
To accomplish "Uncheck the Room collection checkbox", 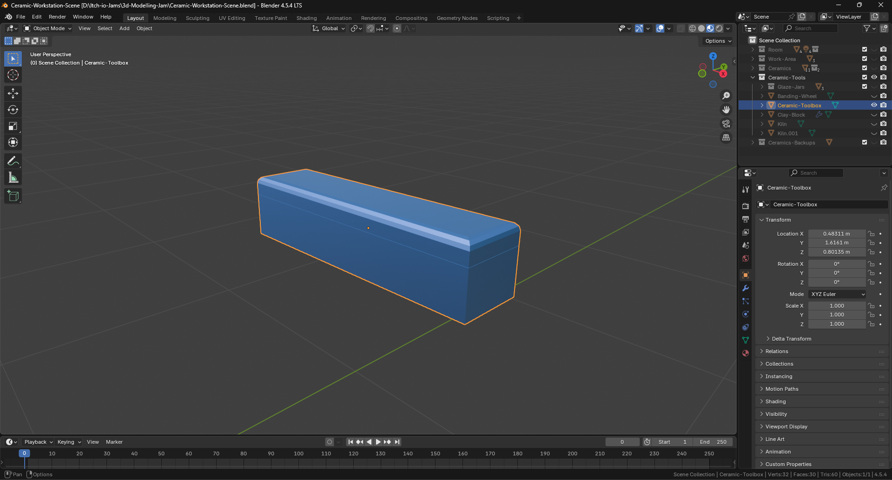I will tap(864, 50).
